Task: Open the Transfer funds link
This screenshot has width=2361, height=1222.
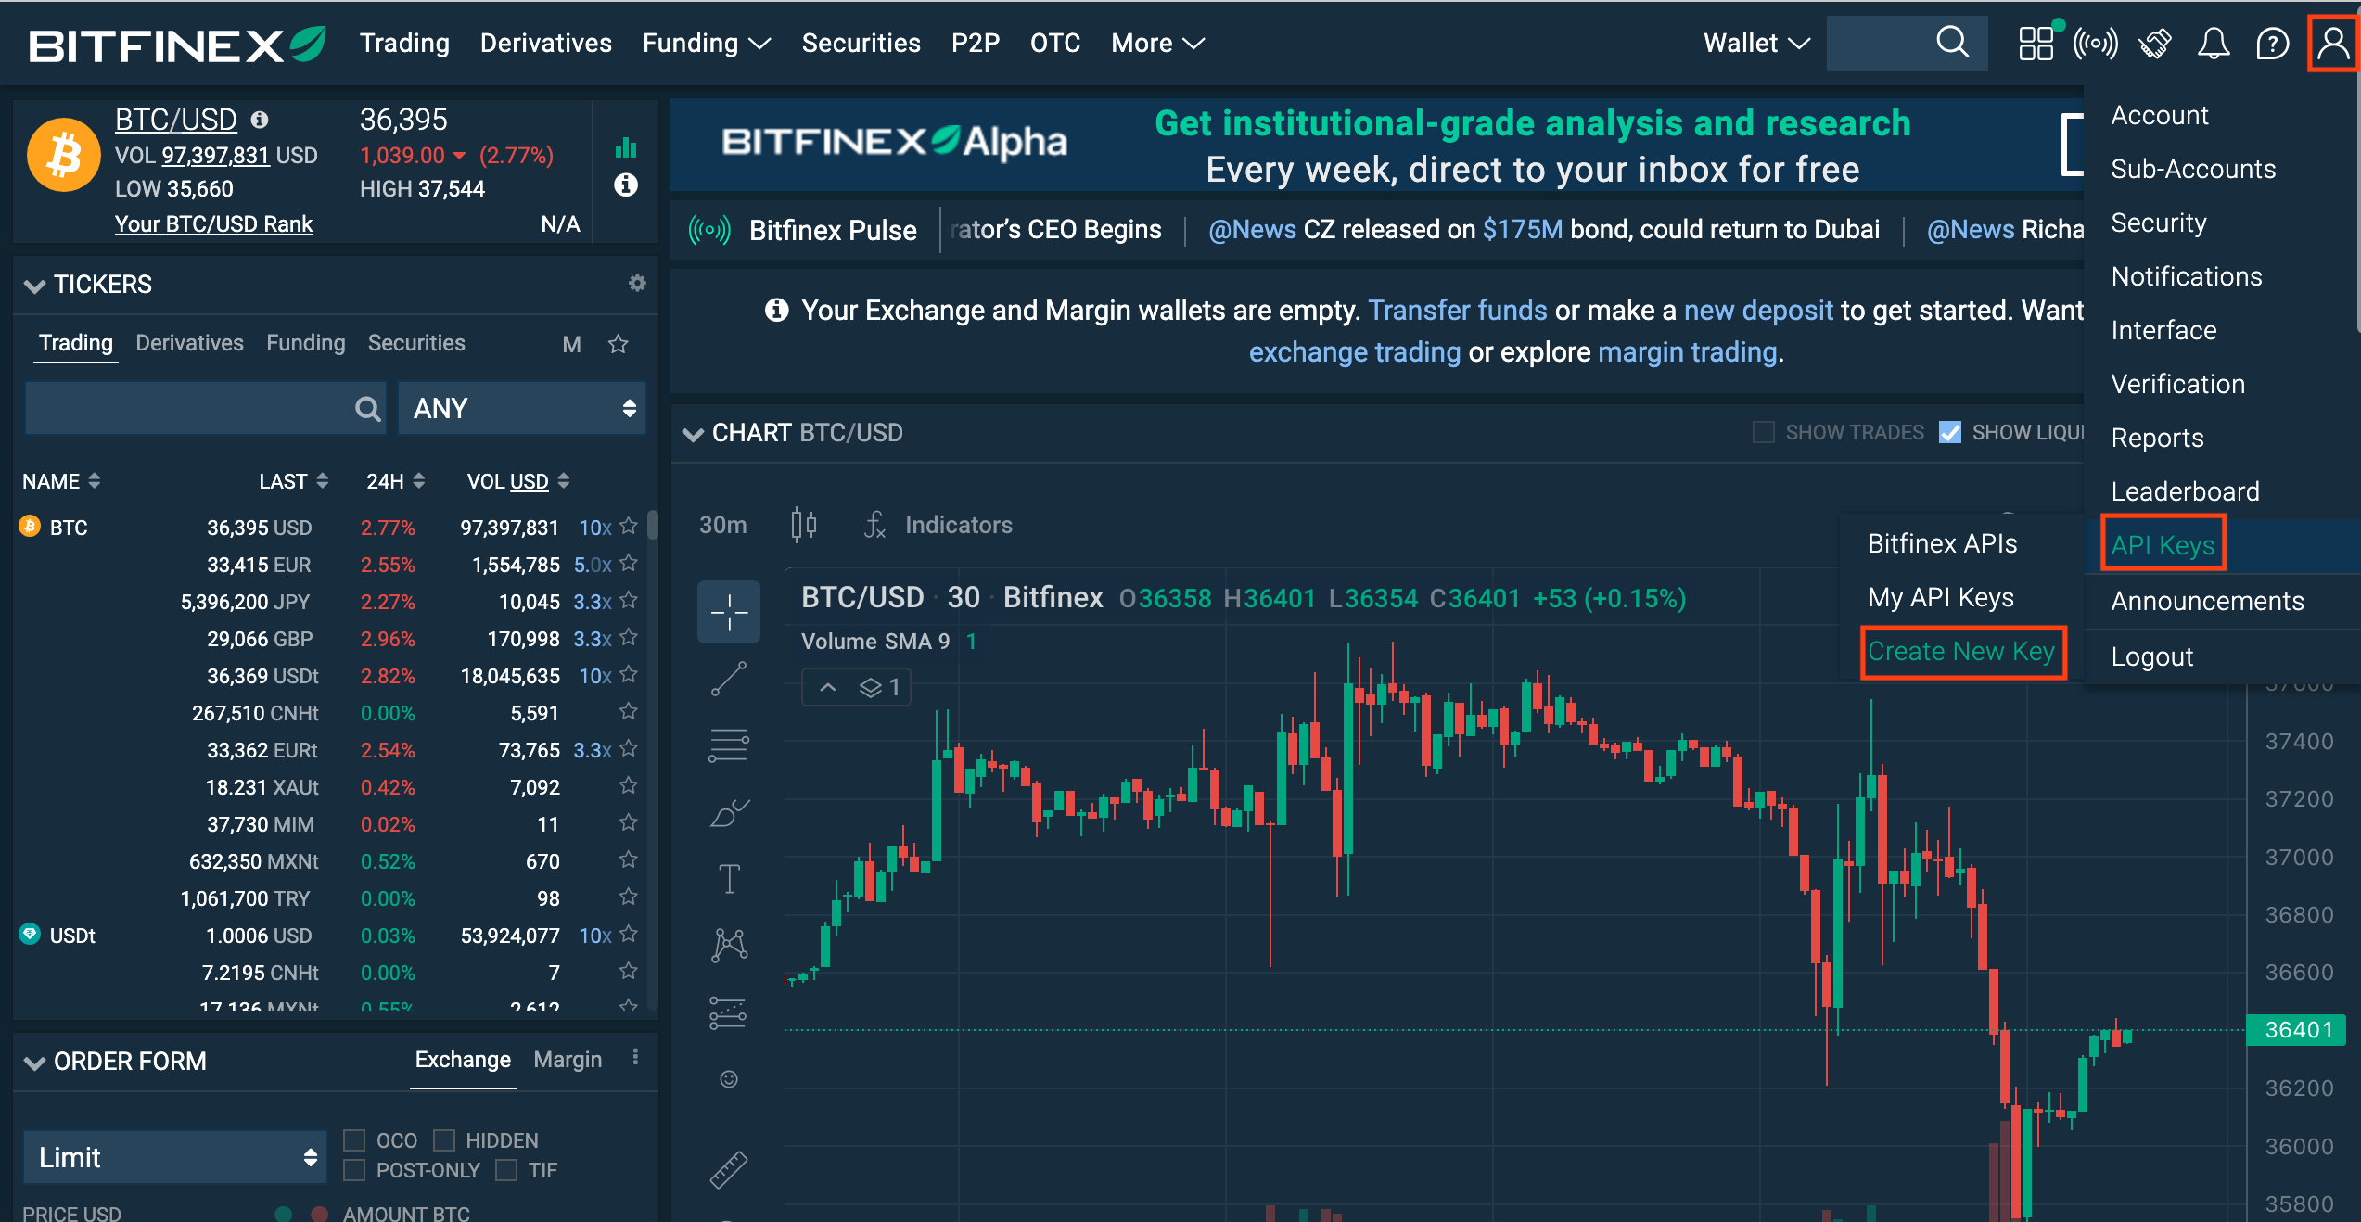Action: tap(1457, 310)
